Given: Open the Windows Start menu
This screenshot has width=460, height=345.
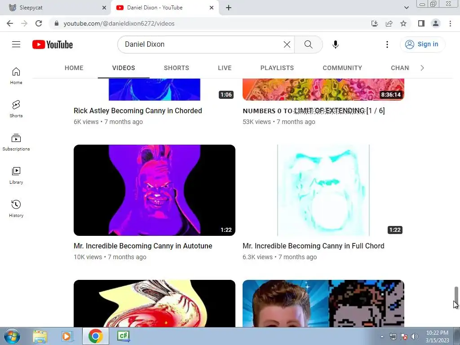Looking at the screenshot, I should [12, 336].
